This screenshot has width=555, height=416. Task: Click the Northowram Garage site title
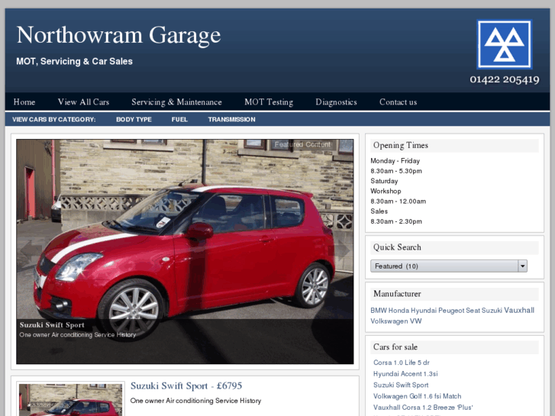[118, 35]
